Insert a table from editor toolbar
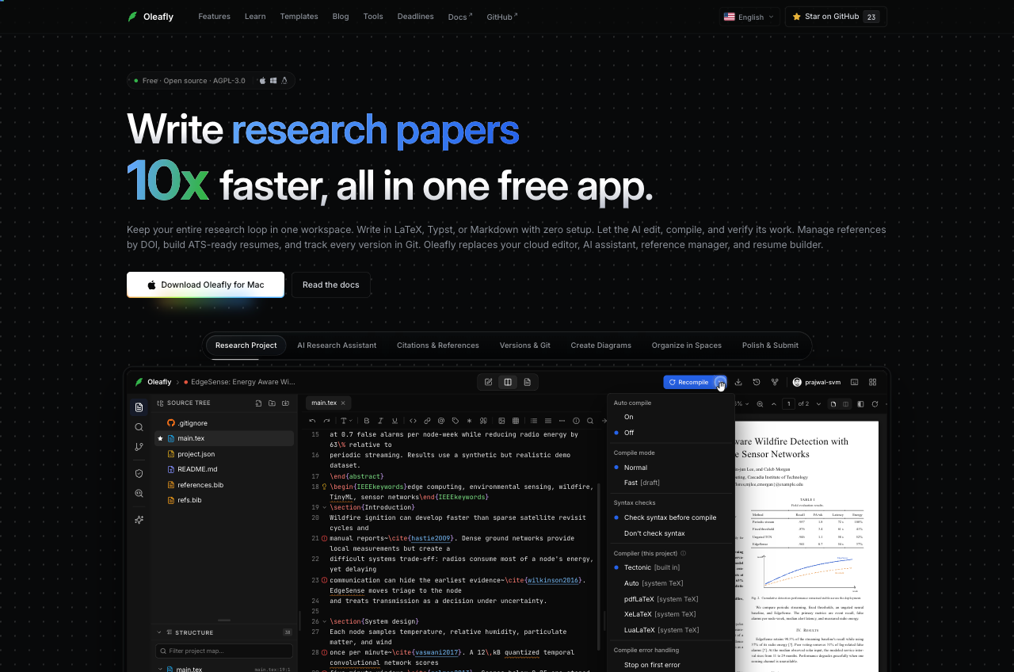 click(516, 421)
